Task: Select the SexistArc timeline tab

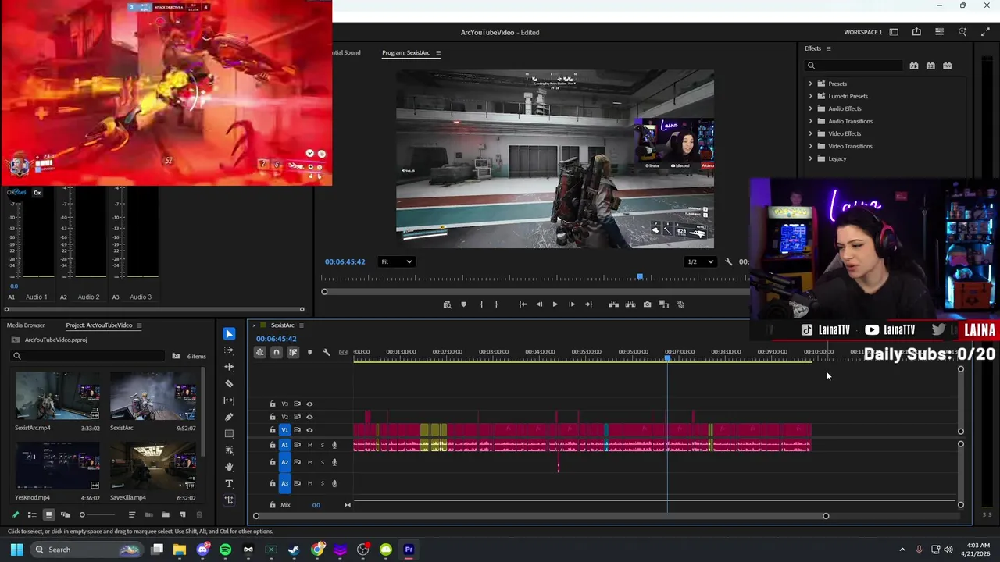Action: pos(283,325)
